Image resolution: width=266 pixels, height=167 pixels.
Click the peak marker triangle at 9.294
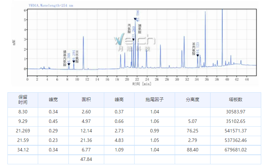[74, 61]
